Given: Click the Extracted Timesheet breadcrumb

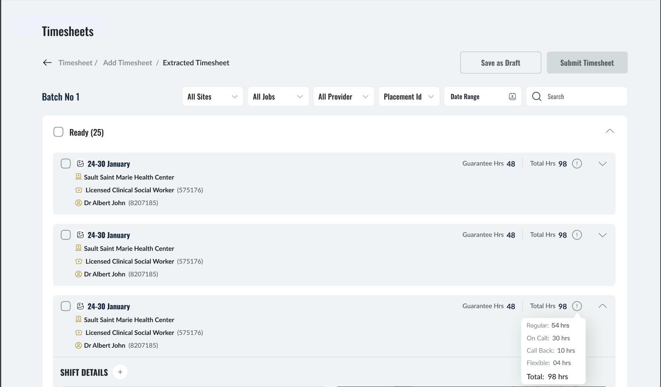Looking at the screenshot, I should [x=196, y=63].
